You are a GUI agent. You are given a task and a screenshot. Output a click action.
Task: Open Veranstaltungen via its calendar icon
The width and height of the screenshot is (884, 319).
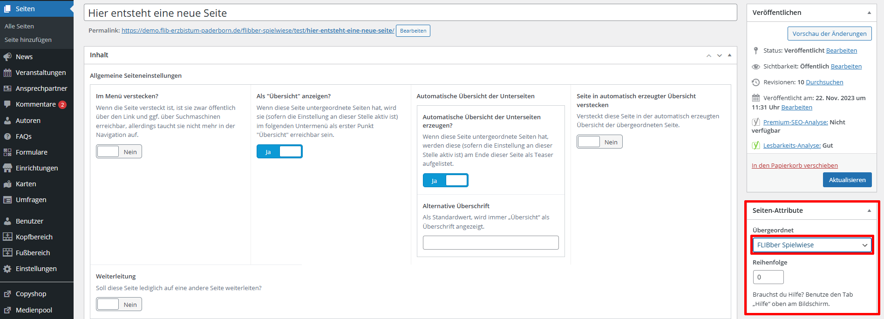pos(7,73)
